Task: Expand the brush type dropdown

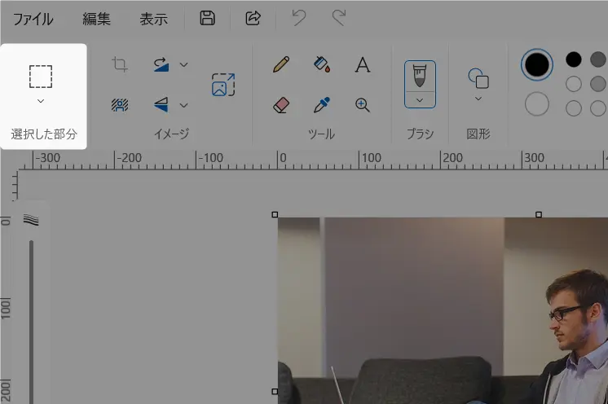Action: tap(420, 100)
